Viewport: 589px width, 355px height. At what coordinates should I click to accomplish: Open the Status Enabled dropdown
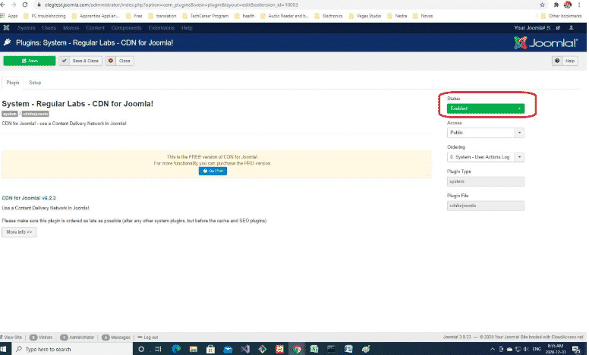point(485,108)
